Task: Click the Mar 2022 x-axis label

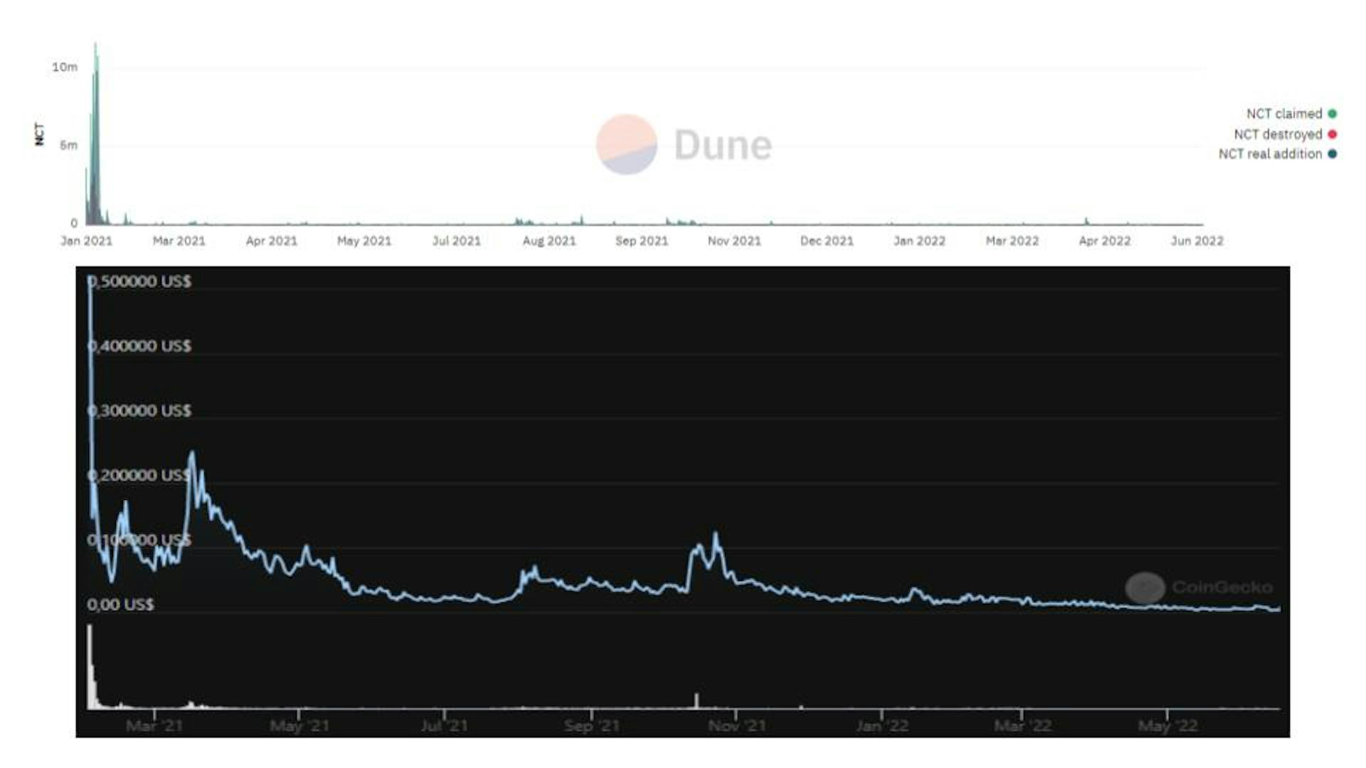Action: [x=1012, y=241]
